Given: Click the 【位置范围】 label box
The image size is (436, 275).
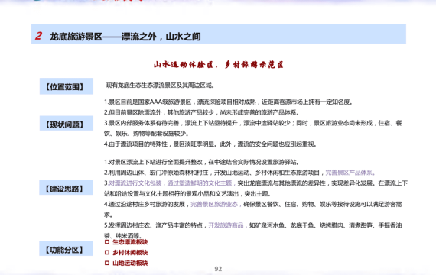Looking at the screenshot, I should [67, 86].
